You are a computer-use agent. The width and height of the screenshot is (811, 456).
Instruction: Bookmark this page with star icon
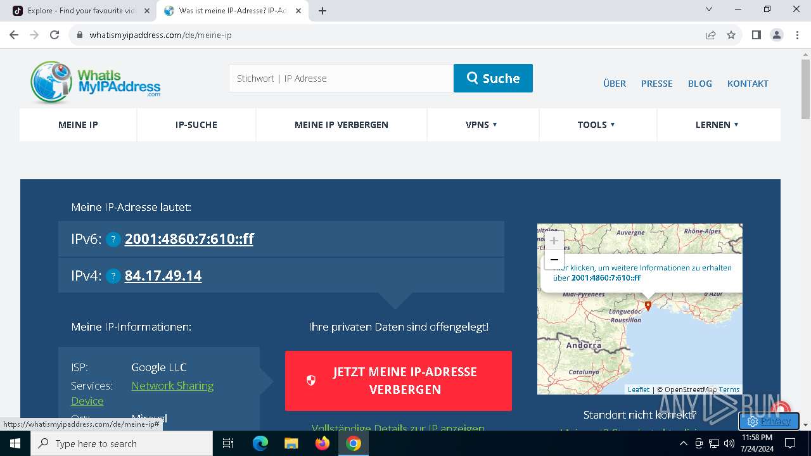pos(731,35)
